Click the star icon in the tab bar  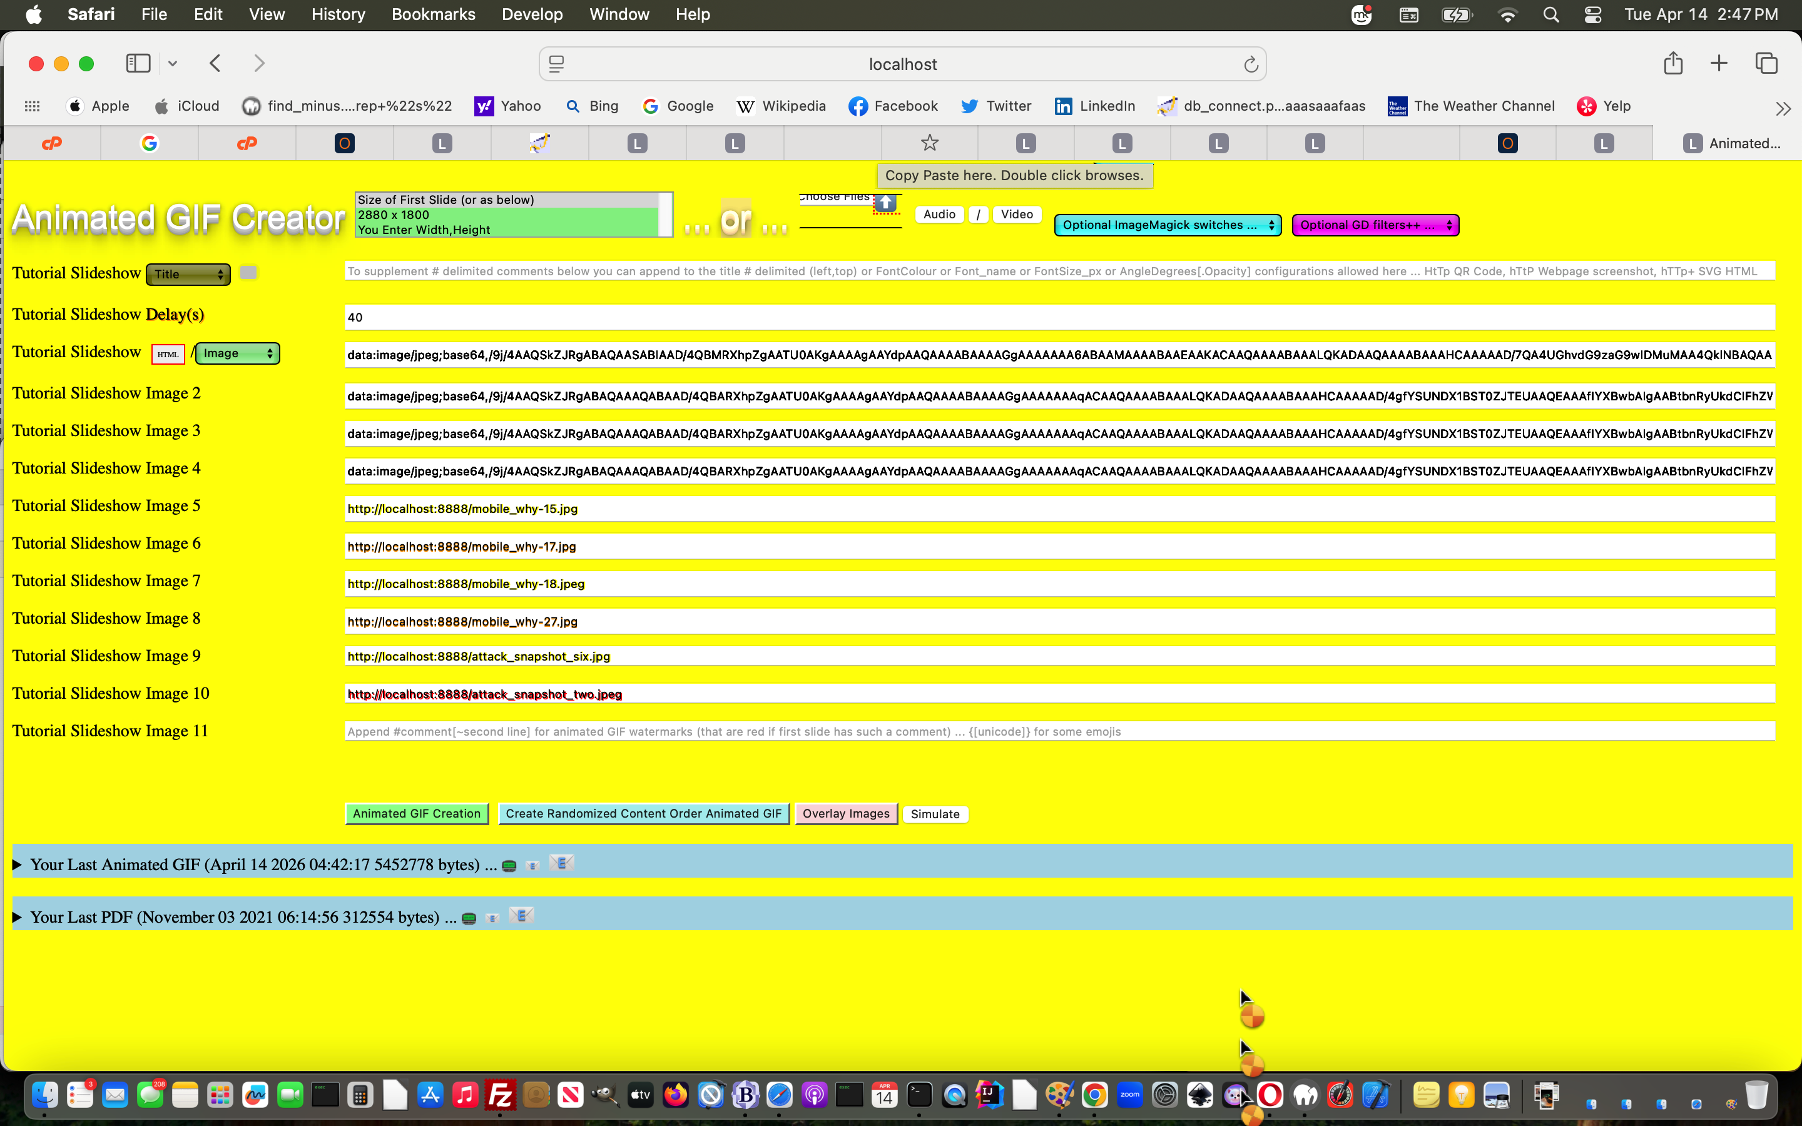pyautogui.click(x=929, y=143)
